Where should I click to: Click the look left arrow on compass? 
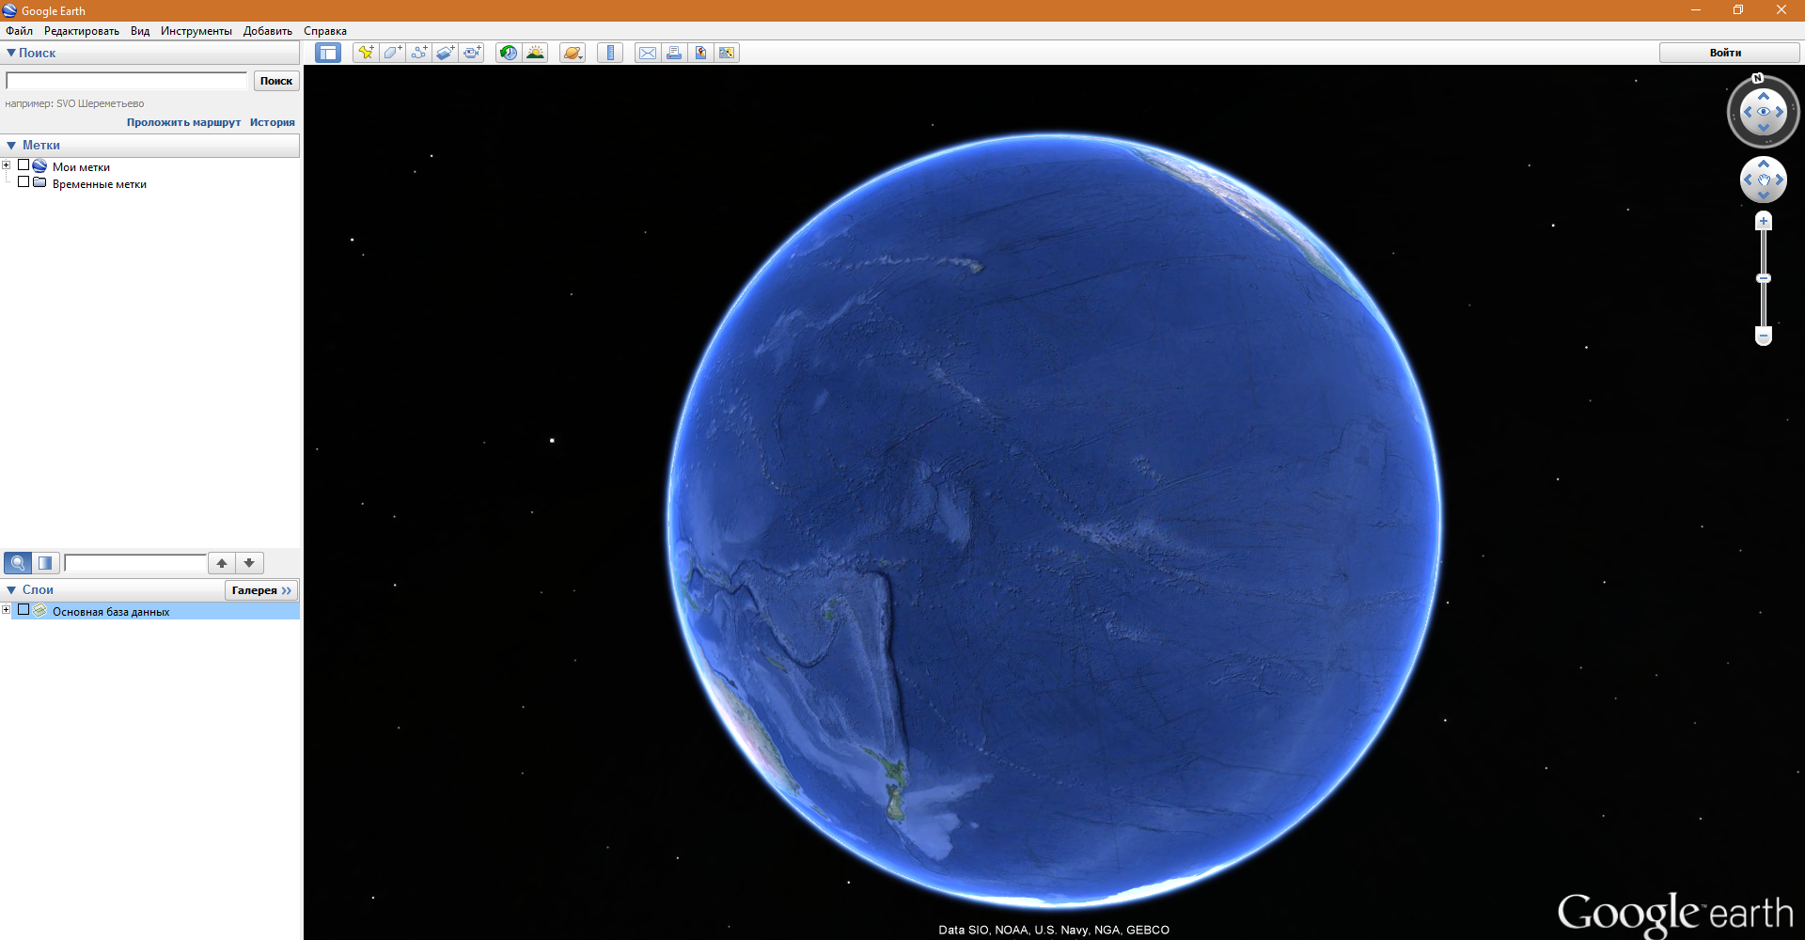click(1748, 112)
